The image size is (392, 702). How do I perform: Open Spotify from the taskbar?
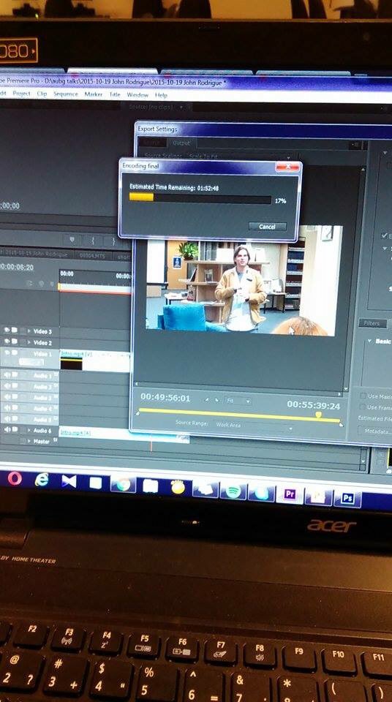[x=233, y=491]
